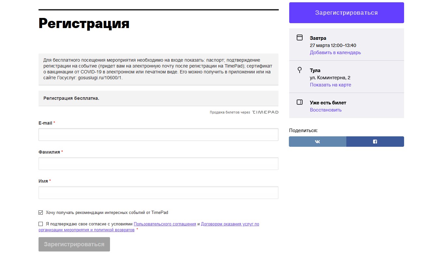Open the Добавить в календарь link
This screenshot has height=258, width=424.
tap(335, 53)
